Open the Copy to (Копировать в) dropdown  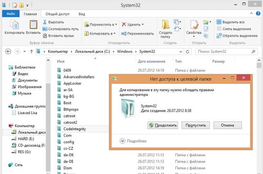click(100, 34)
